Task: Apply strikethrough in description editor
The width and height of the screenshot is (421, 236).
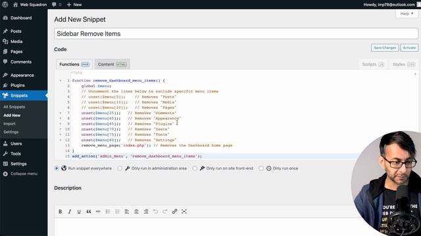Action: [x=98, y=211]
